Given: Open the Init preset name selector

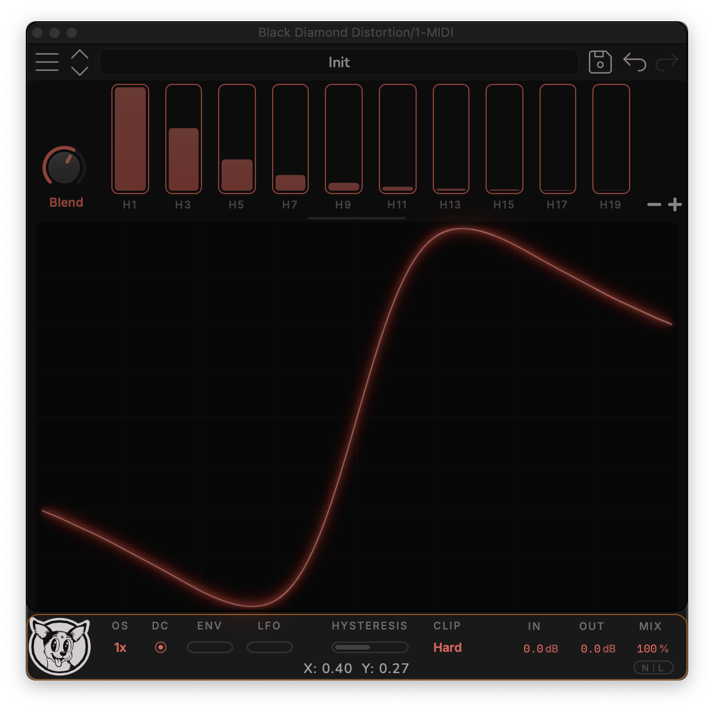Looking at the screenshot, I should click(339, 62).
